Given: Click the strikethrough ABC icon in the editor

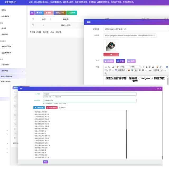Looking at the screenshot, I should click(x=153, y=67).
